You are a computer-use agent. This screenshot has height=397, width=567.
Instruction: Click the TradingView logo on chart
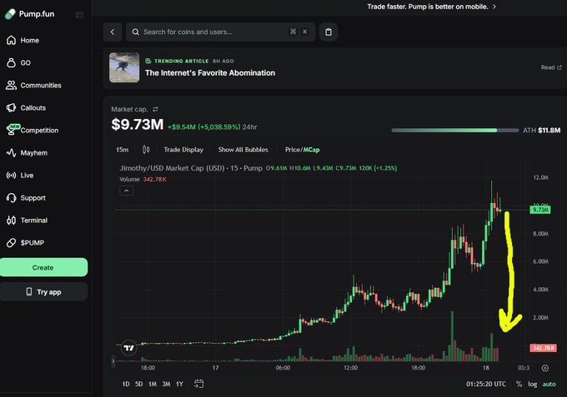(x=128, y=348)
